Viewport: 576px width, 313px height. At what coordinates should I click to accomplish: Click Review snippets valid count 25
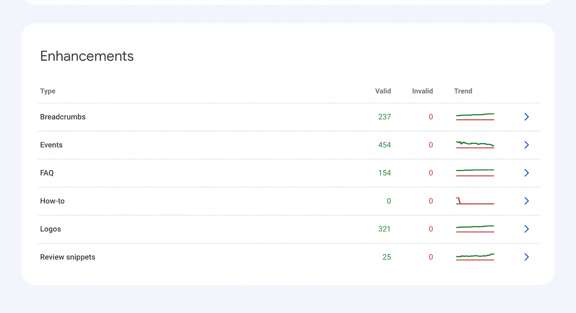click(387, 257)
